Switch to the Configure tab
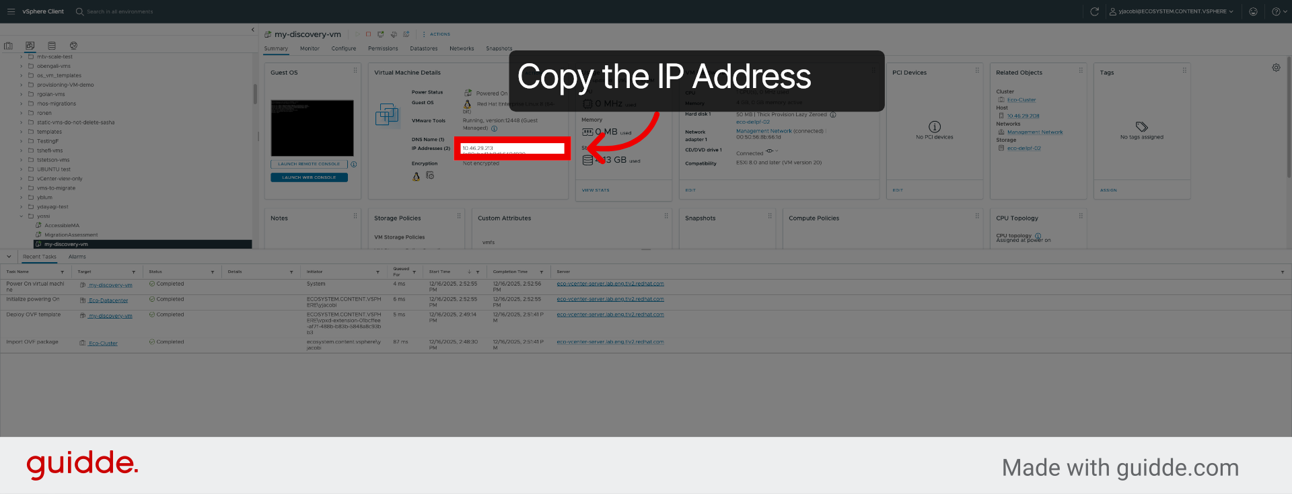The width and height of the screenshot is (1292, 494). pos(343,48)
